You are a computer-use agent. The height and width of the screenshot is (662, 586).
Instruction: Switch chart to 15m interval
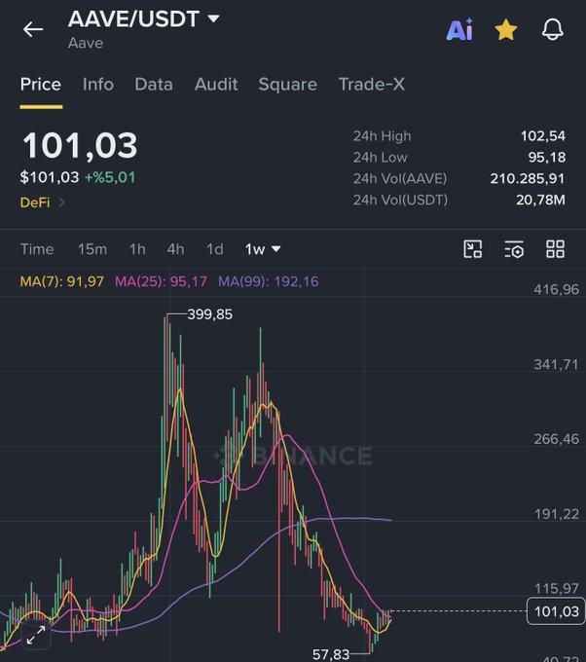[x=92, y=249]
